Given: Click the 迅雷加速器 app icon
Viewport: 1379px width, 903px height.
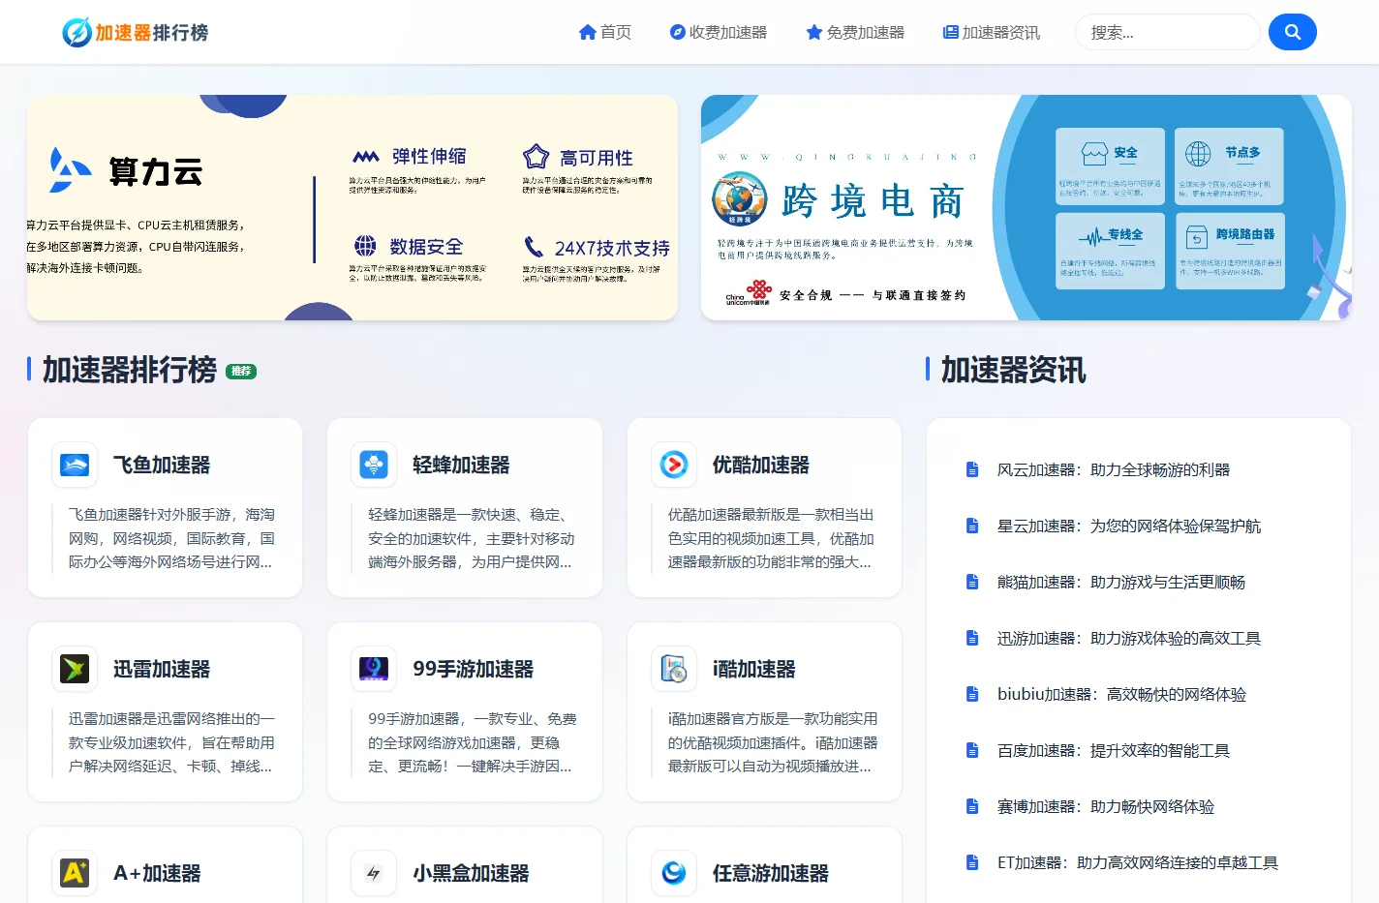Looking at the screenshot, I should point(75,669).
